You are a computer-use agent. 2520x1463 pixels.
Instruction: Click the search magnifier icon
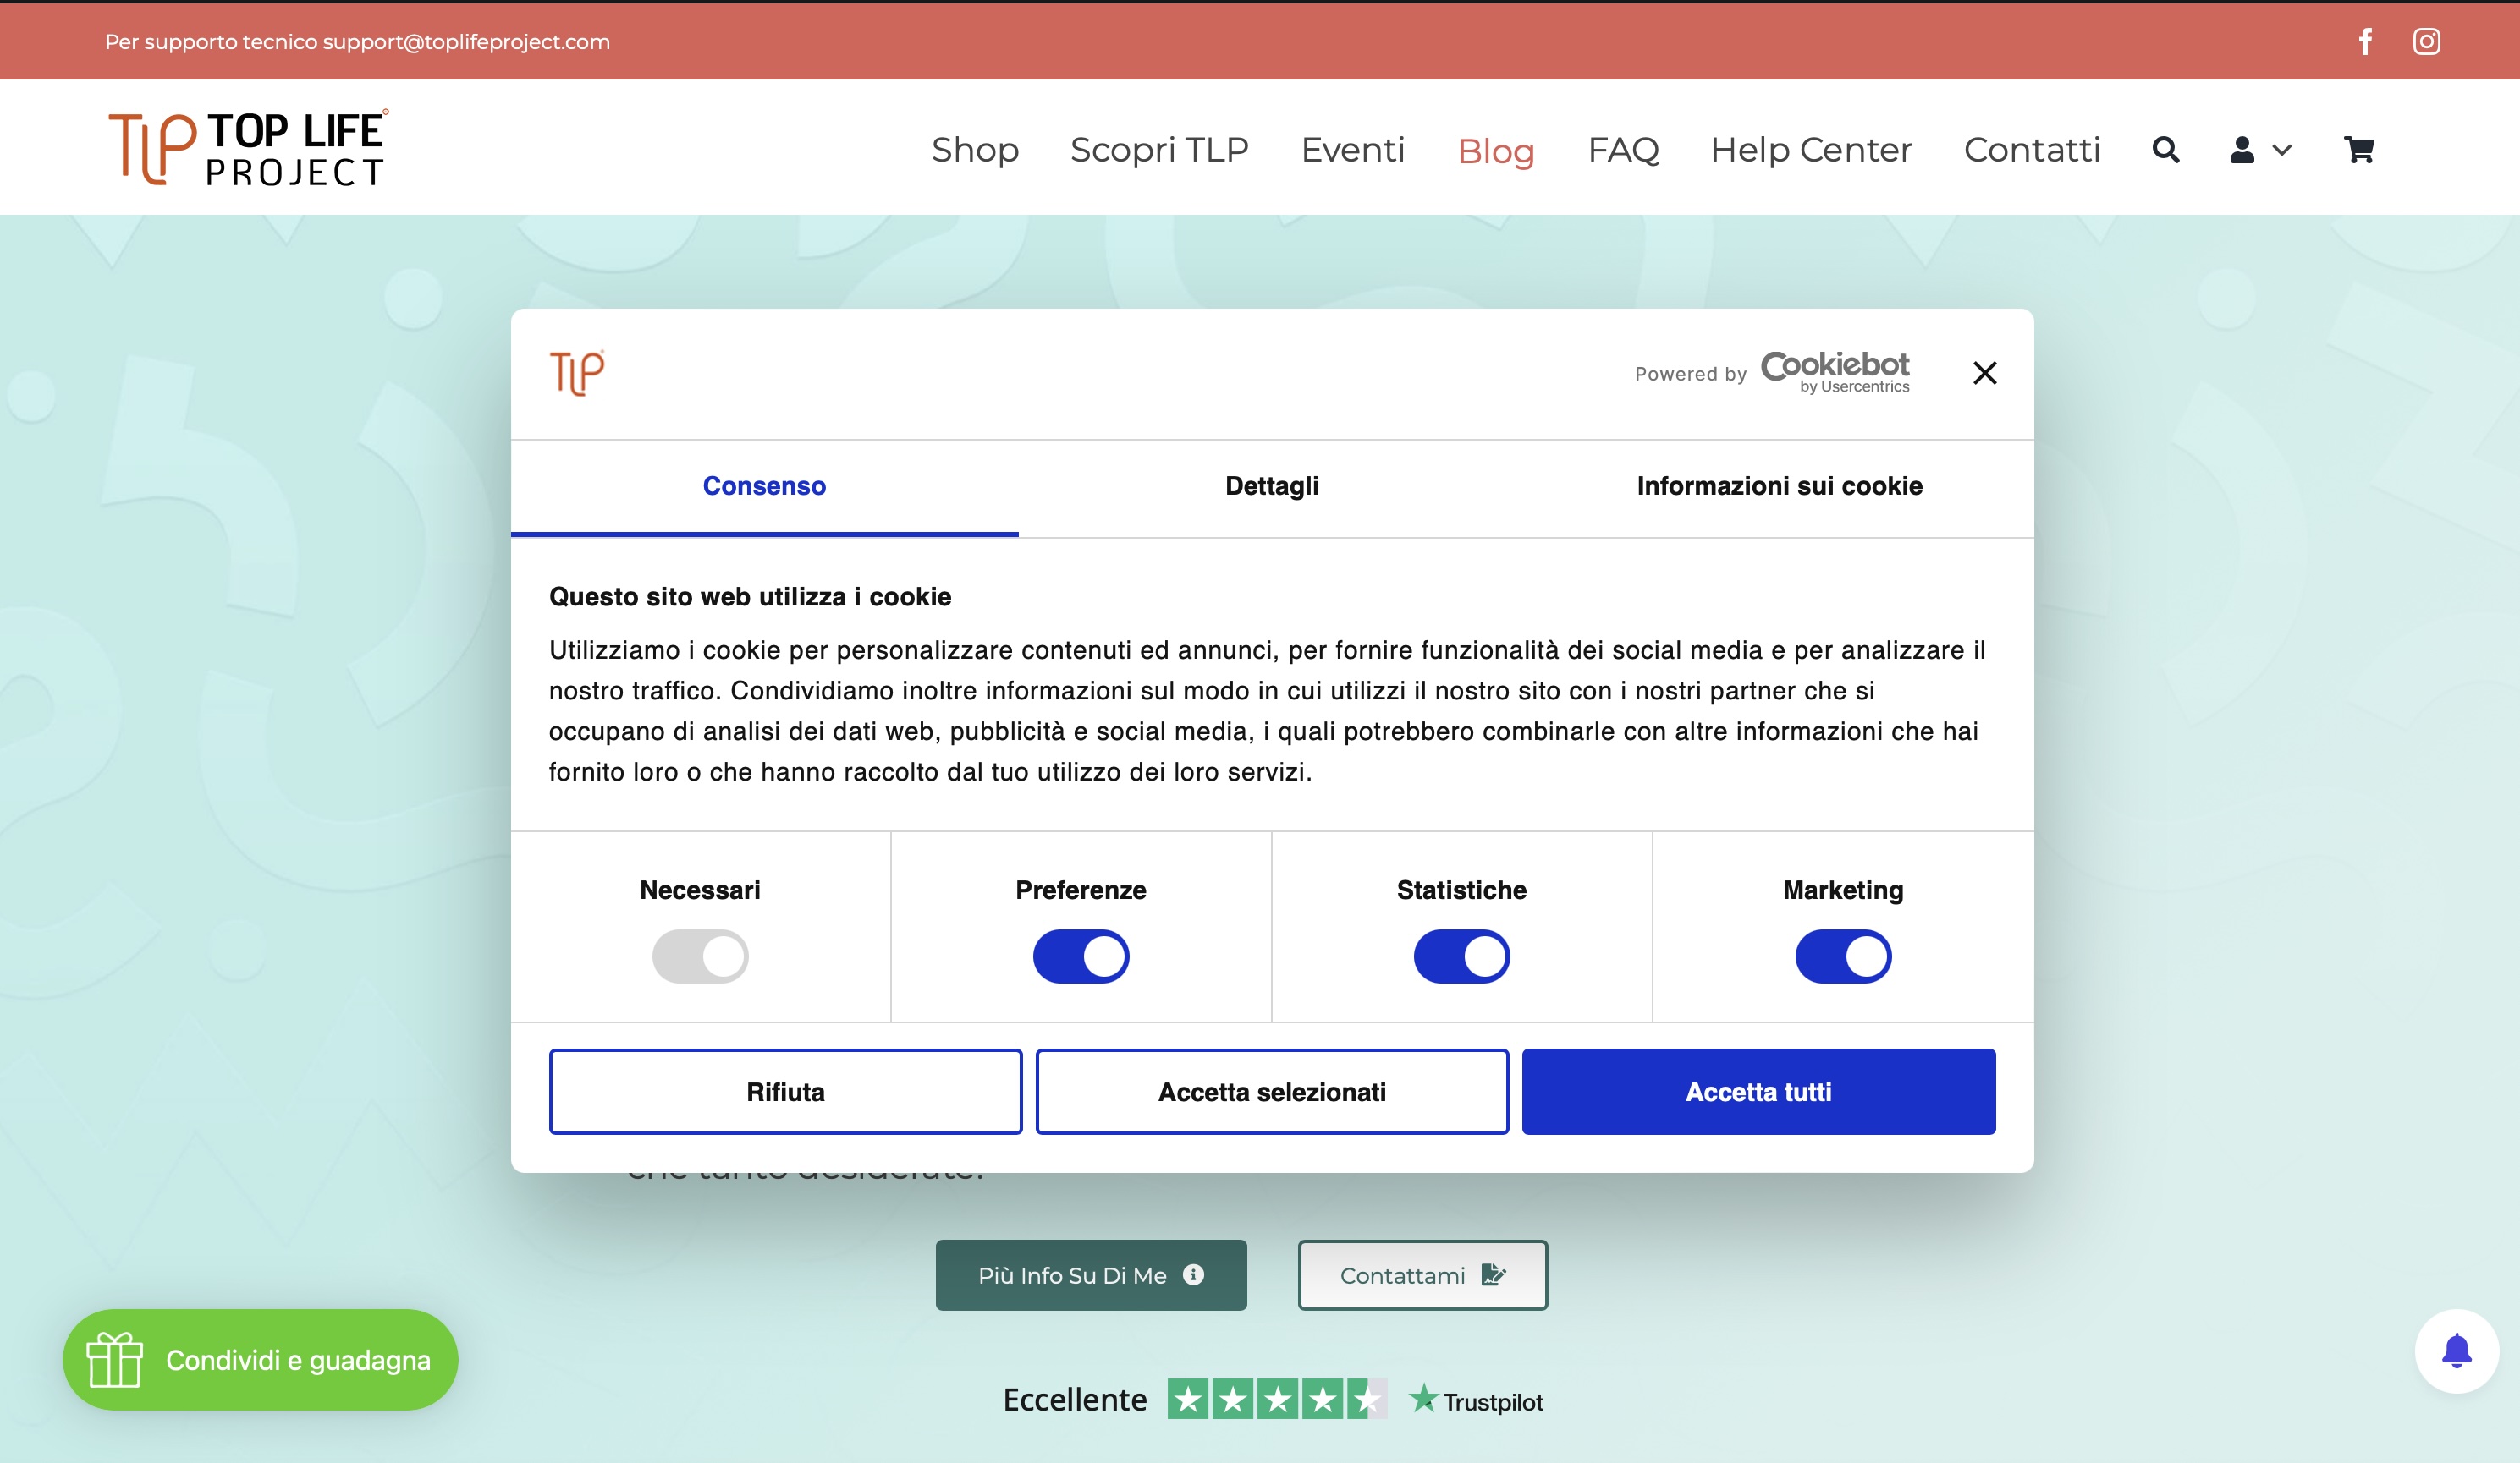click(2165, 150)
